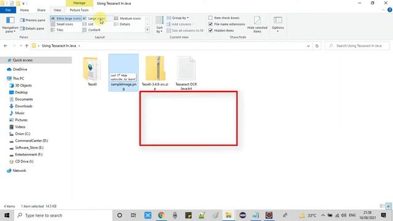Screen dimensions: 393x221
Task: Click the Manage contextual tab
Action: 79,3
